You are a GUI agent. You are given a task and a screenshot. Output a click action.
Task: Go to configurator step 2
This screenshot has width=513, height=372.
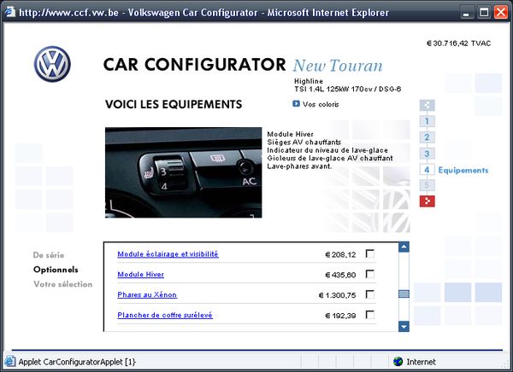click(427, 137)
